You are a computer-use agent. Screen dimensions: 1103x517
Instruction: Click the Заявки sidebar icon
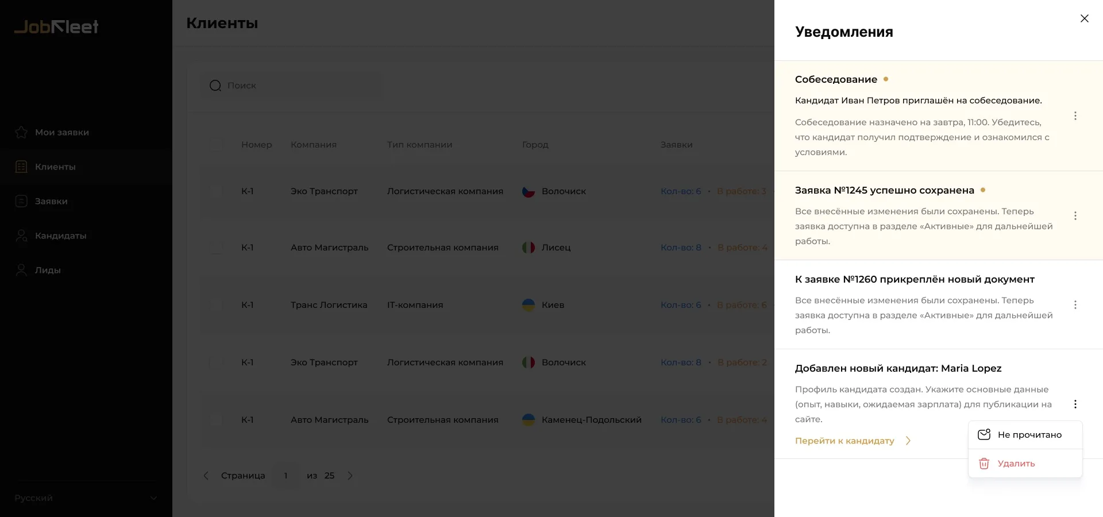coord(21,201)
